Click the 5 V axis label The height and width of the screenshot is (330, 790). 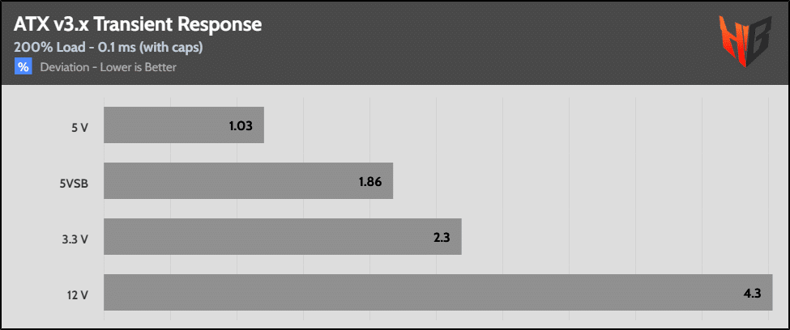(79, 128)
